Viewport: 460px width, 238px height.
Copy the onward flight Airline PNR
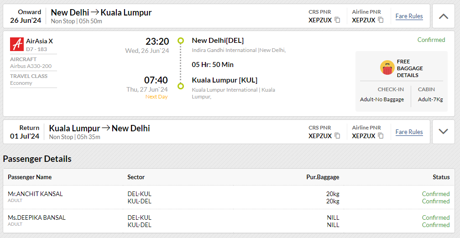[381, 20]
